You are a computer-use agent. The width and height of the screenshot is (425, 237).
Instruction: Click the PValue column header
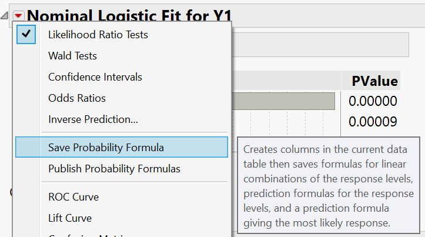coord(374,81)
